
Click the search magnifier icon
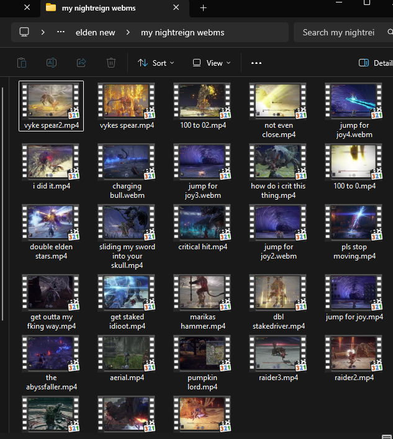pyautogui.click(x=390, y=32)
